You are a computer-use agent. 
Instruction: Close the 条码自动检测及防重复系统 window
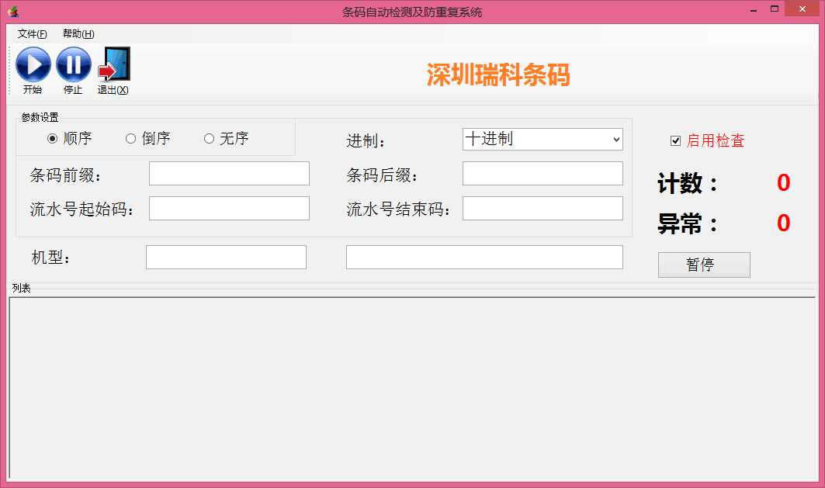(802, 9)
